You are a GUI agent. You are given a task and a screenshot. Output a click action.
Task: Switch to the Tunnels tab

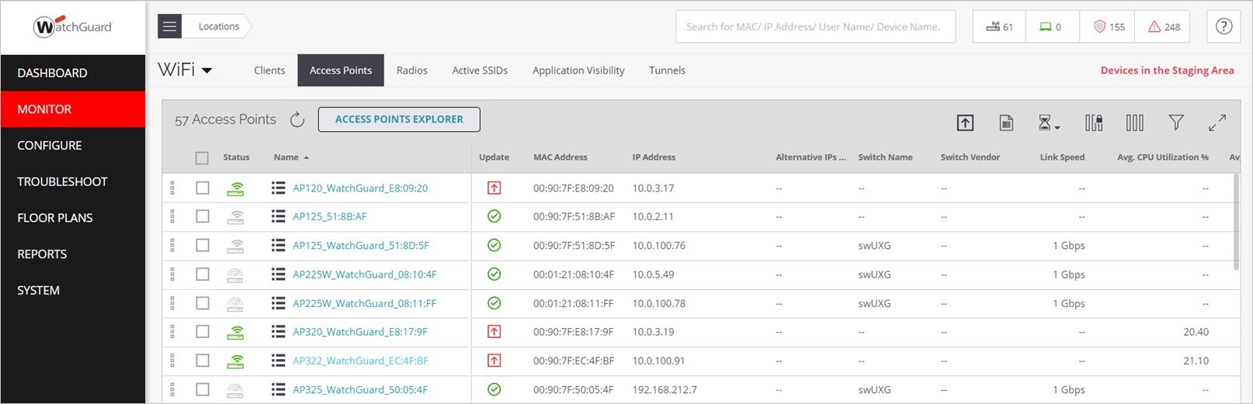coord(668,71)
